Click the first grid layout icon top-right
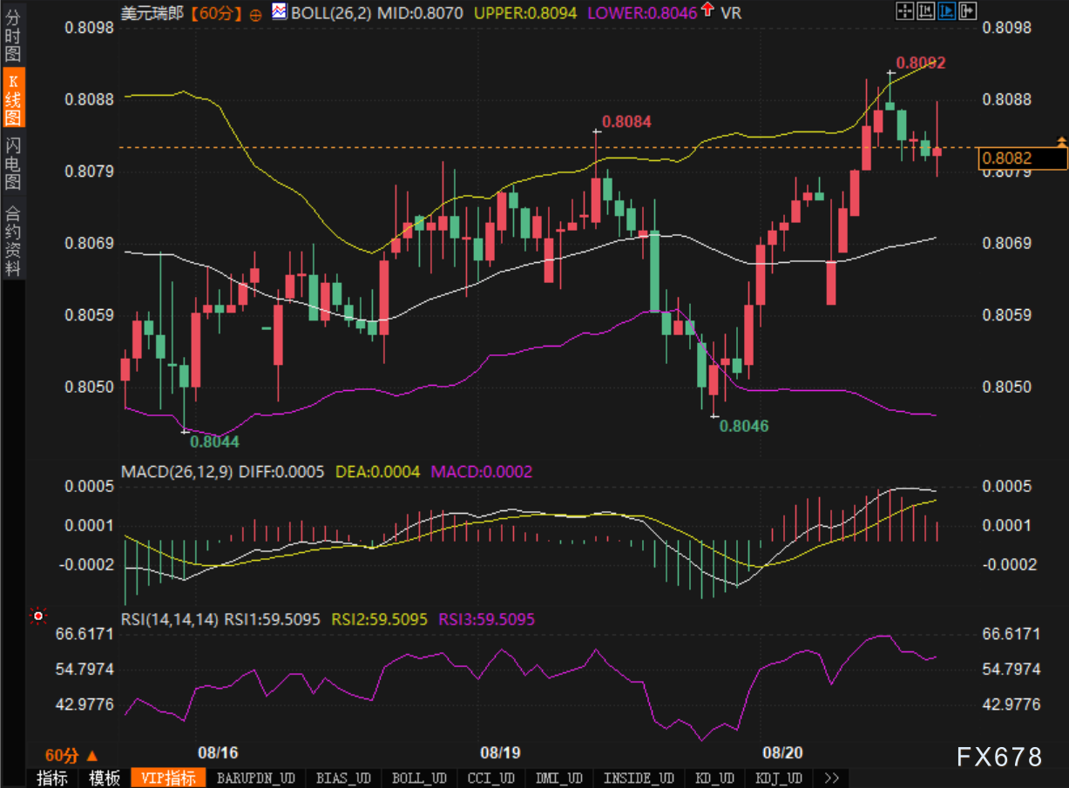Screen dimensions: 1069x788 (x=904, y=11)
